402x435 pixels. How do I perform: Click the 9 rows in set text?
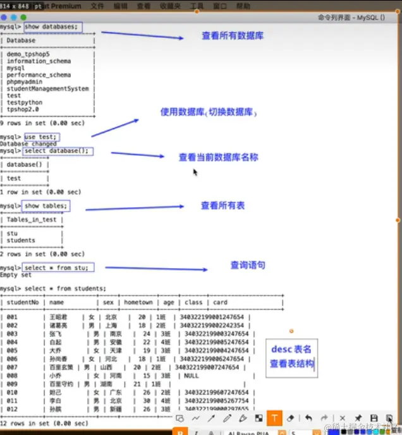point(42,123)
